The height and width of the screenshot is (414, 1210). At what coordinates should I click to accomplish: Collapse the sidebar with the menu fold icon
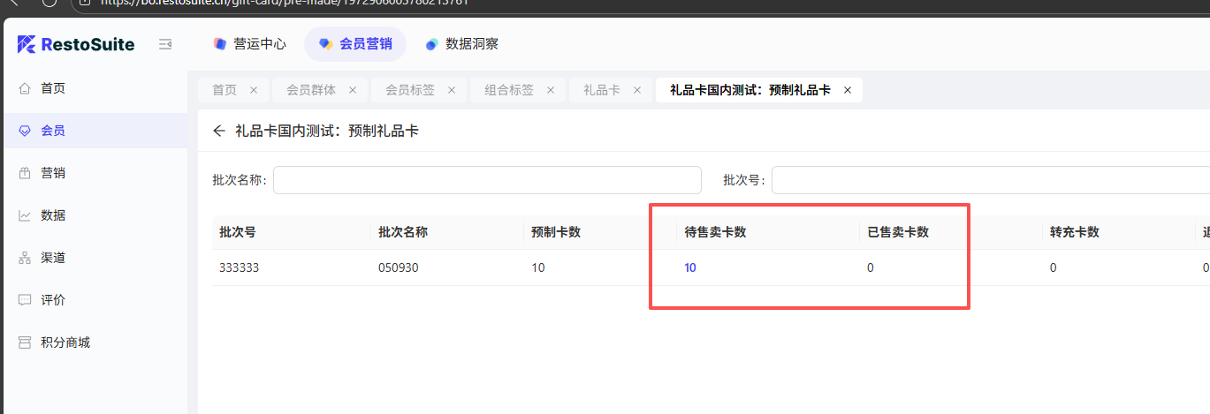click(165, 44)
